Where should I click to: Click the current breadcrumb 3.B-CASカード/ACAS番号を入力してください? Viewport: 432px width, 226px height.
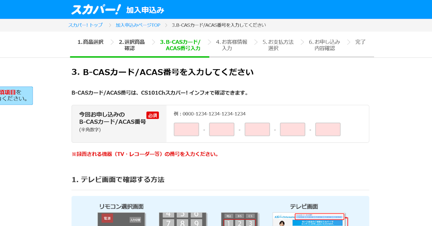coord(219,25)
